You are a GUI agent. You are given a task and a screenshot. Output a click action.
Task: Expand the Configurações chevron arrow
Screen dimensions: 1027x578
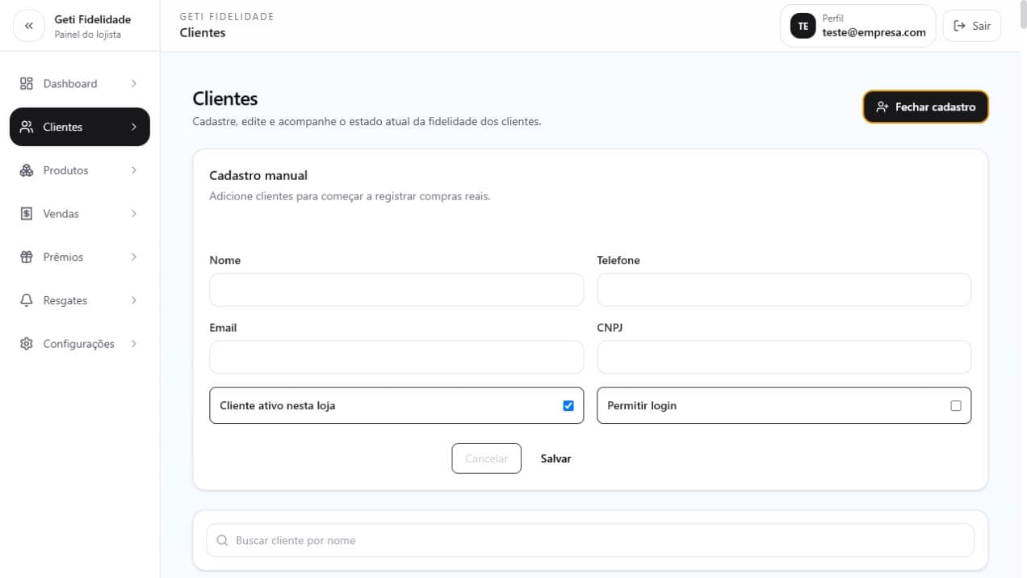click(134, 344)
